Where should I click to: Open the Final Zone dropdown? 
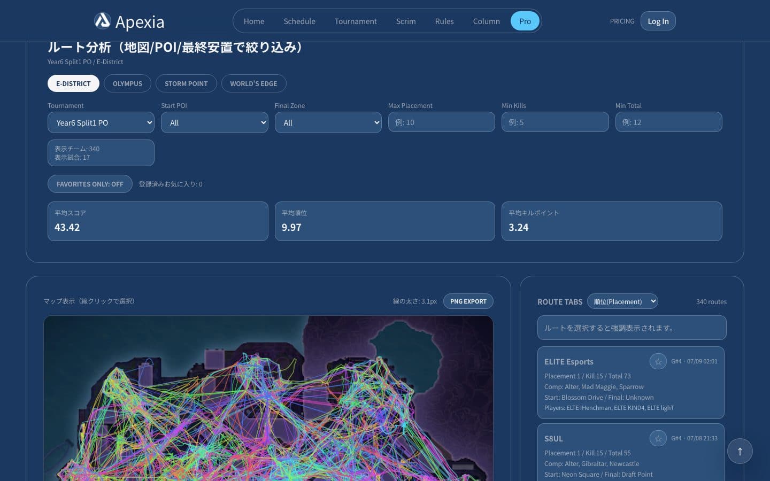tap(328, 122)
